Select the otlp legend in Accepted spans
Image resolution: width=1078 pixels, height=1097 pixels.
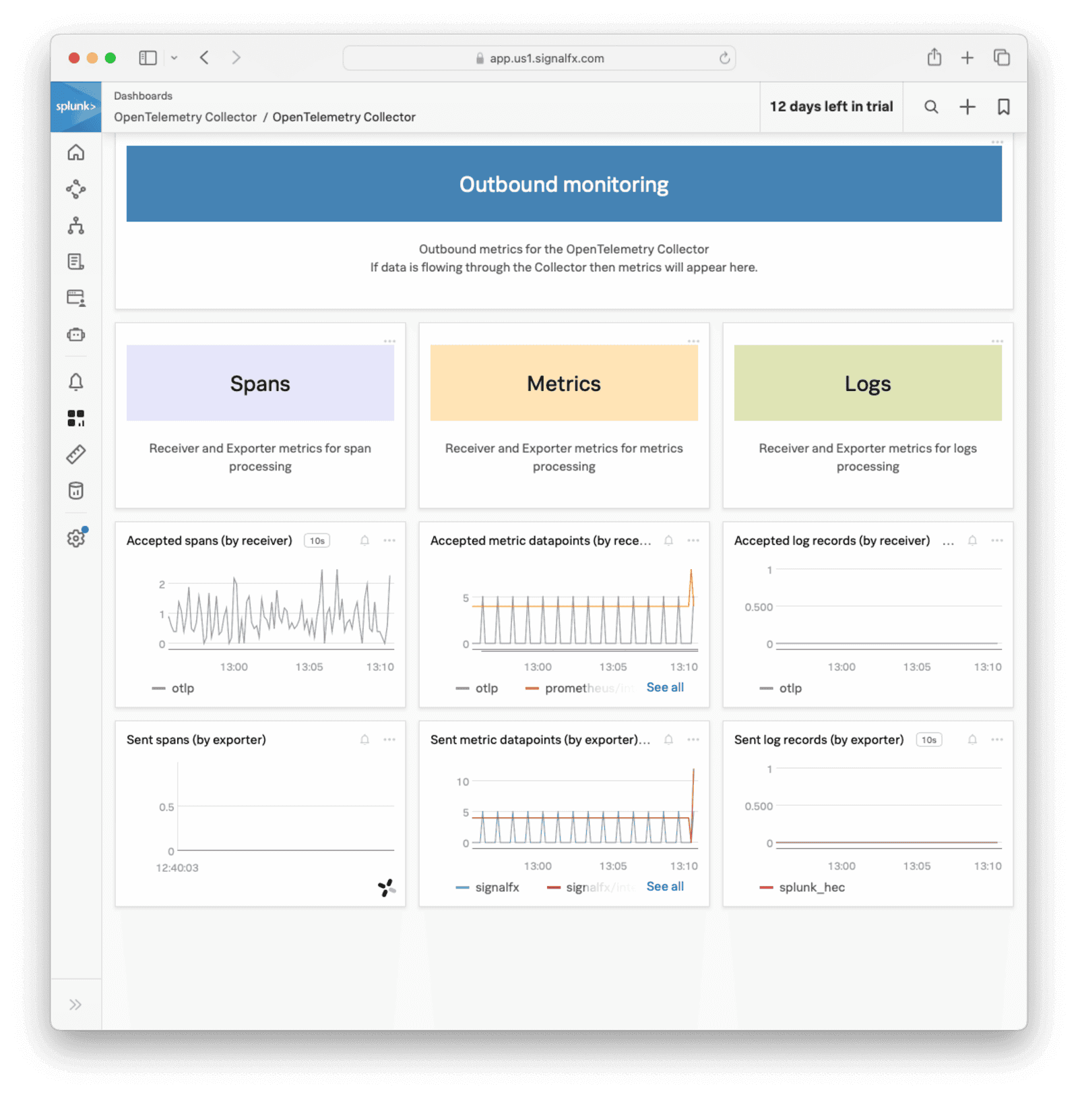click(173, 688)
